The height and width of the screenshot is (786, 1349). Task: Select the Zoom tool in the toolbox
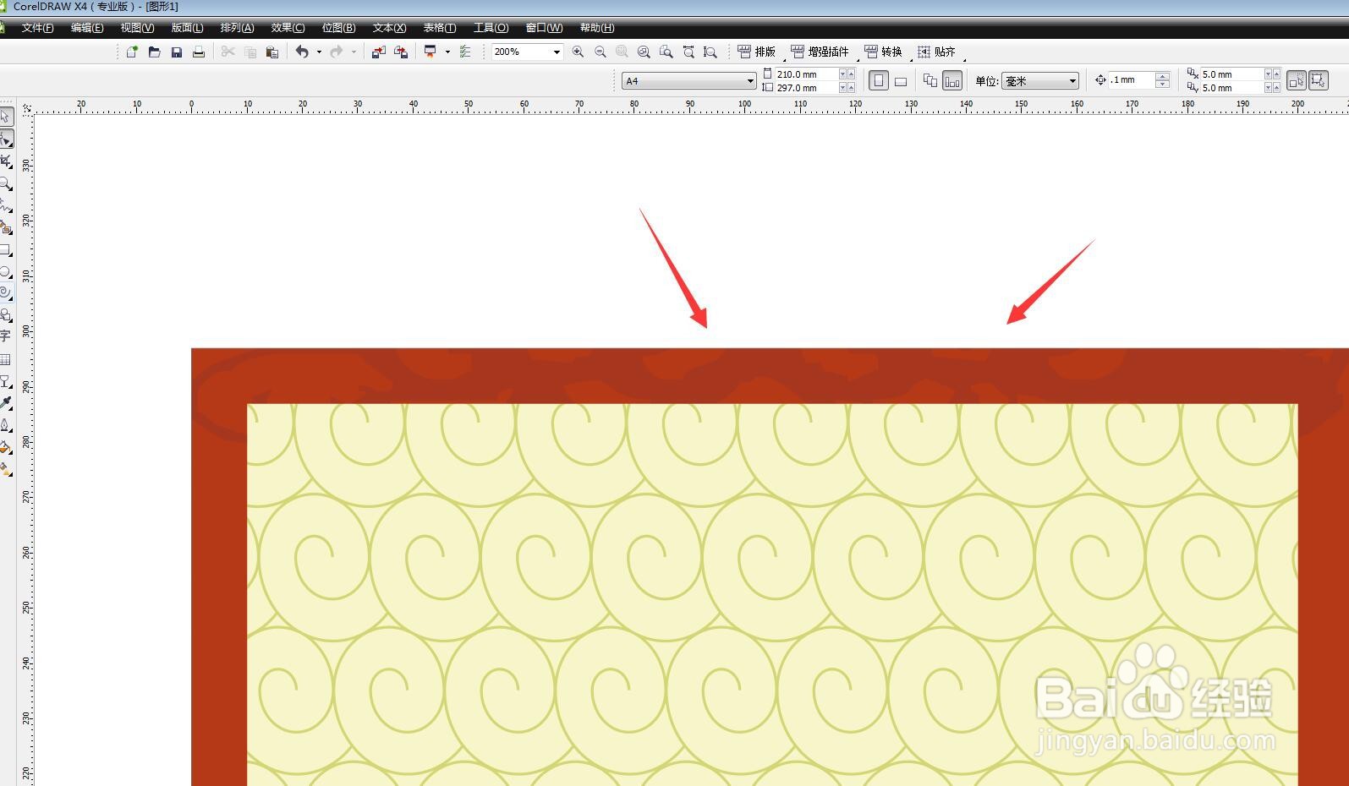[6, 183]
